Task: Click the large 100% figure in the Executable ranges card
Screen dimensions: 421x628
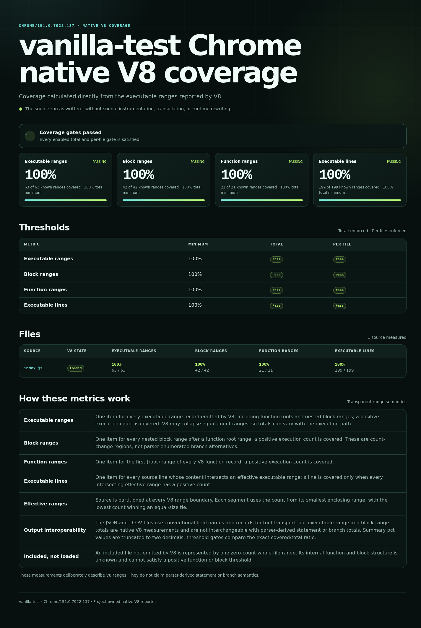Action: click(x=40, y=175)
